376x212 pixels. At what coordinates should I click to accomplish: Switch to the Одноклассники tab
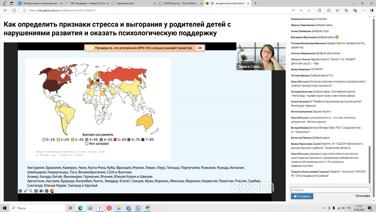click(125, 3)
